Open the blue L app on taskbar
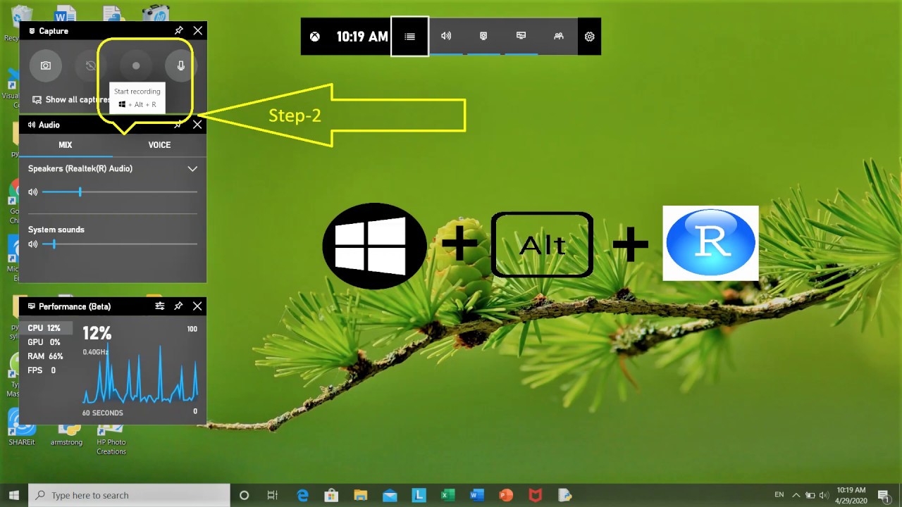Screen dimensions: 902x507 point(419,495)
